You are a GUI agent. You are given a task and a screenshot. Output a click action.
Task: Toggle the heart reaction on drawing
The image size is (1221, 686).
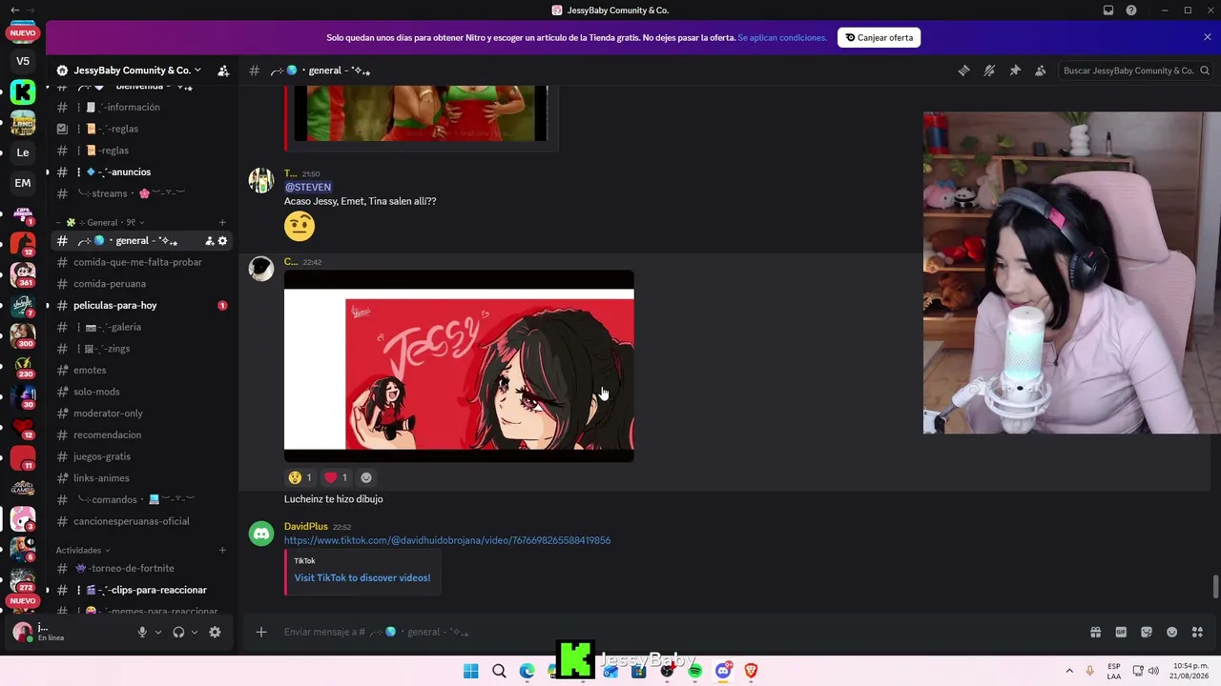point(335,477)
